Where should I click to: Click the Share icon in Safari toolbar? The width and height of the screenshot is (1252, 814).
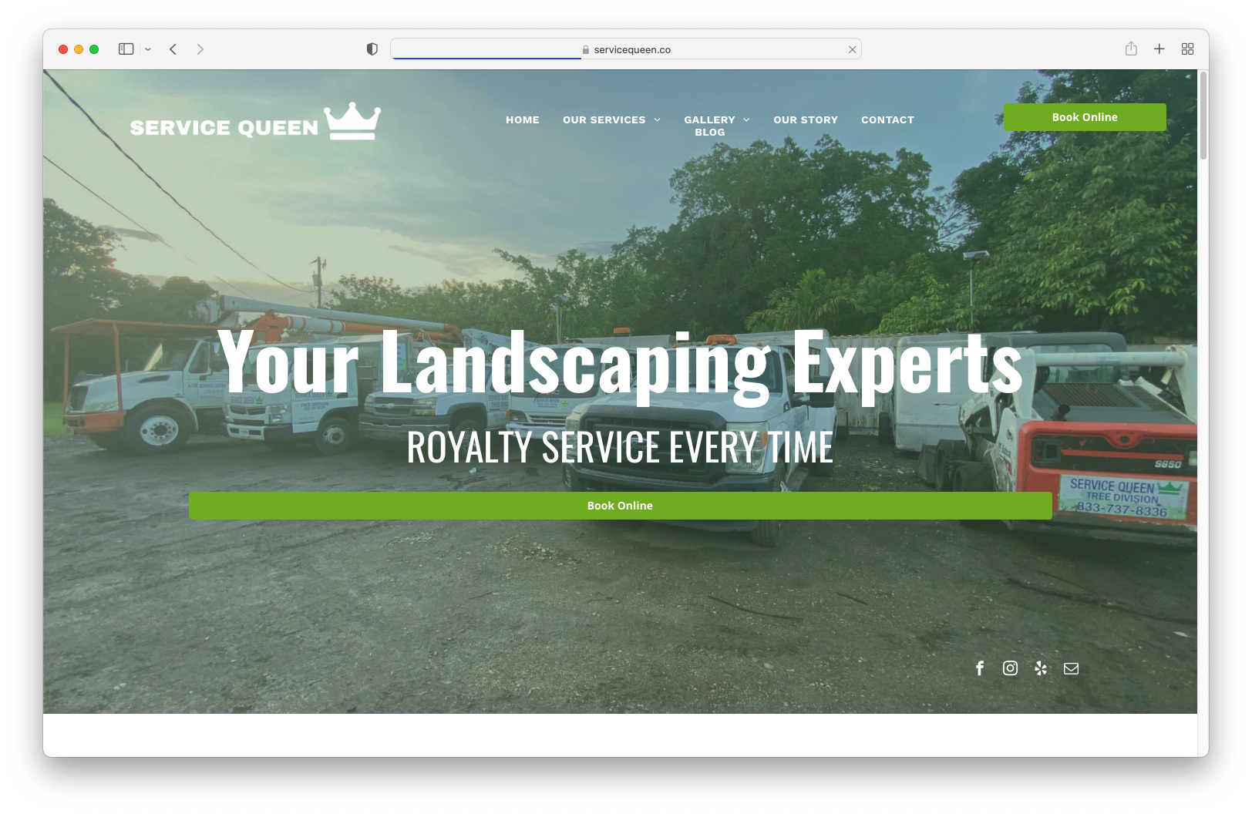point(1131,49)
